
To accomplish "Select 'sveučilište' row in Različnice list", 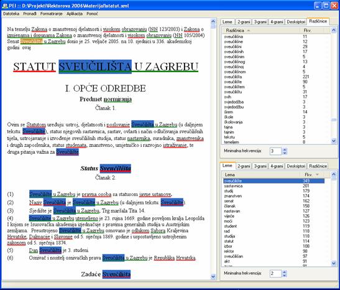I will tap(274, 82).
